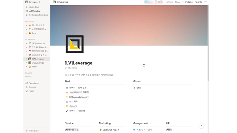
Task: Click the [LV]Leverage page title
Action: (x=79, y=63)
